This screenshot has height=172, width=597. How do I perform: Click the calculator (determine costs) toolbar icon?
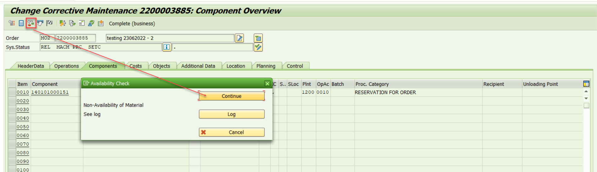click(x=21, y=23)
